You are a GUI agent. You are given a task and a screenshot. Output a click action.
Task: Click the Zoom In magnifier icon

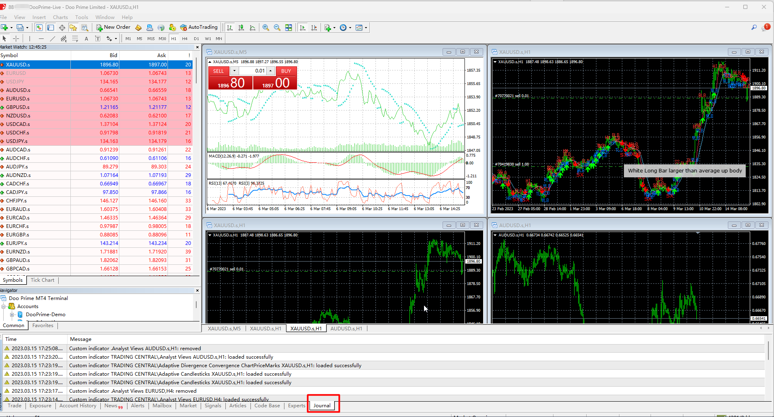click(x=266, y=28)
